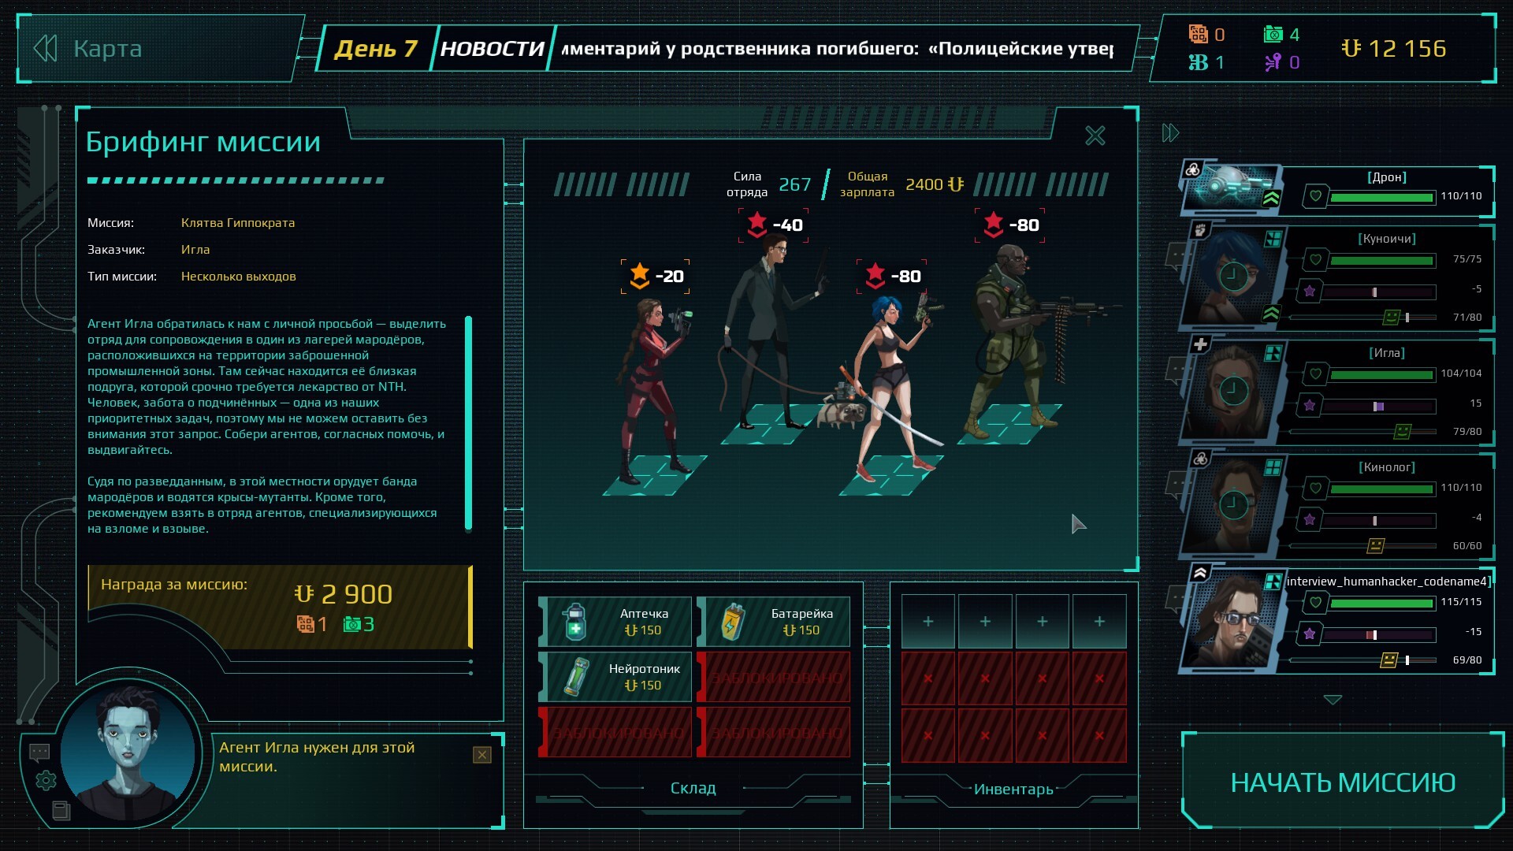Click the chat bubble icon beside advisor portrait
Screen dimensions: 1513x851
pyautogui.click(x=39, y=752)
